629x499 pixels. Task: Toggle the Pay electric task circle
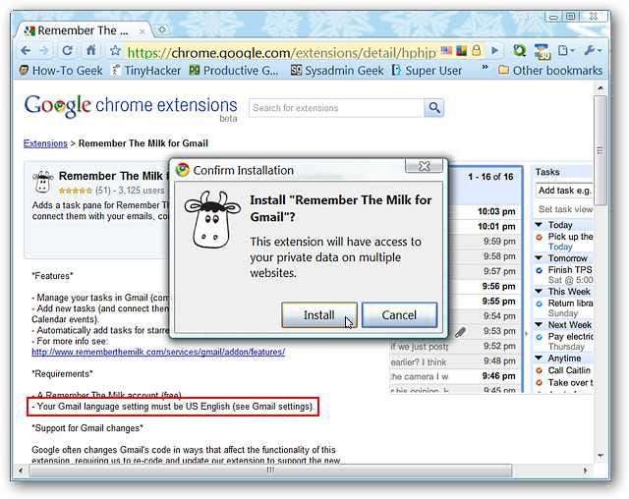(540, 337)
